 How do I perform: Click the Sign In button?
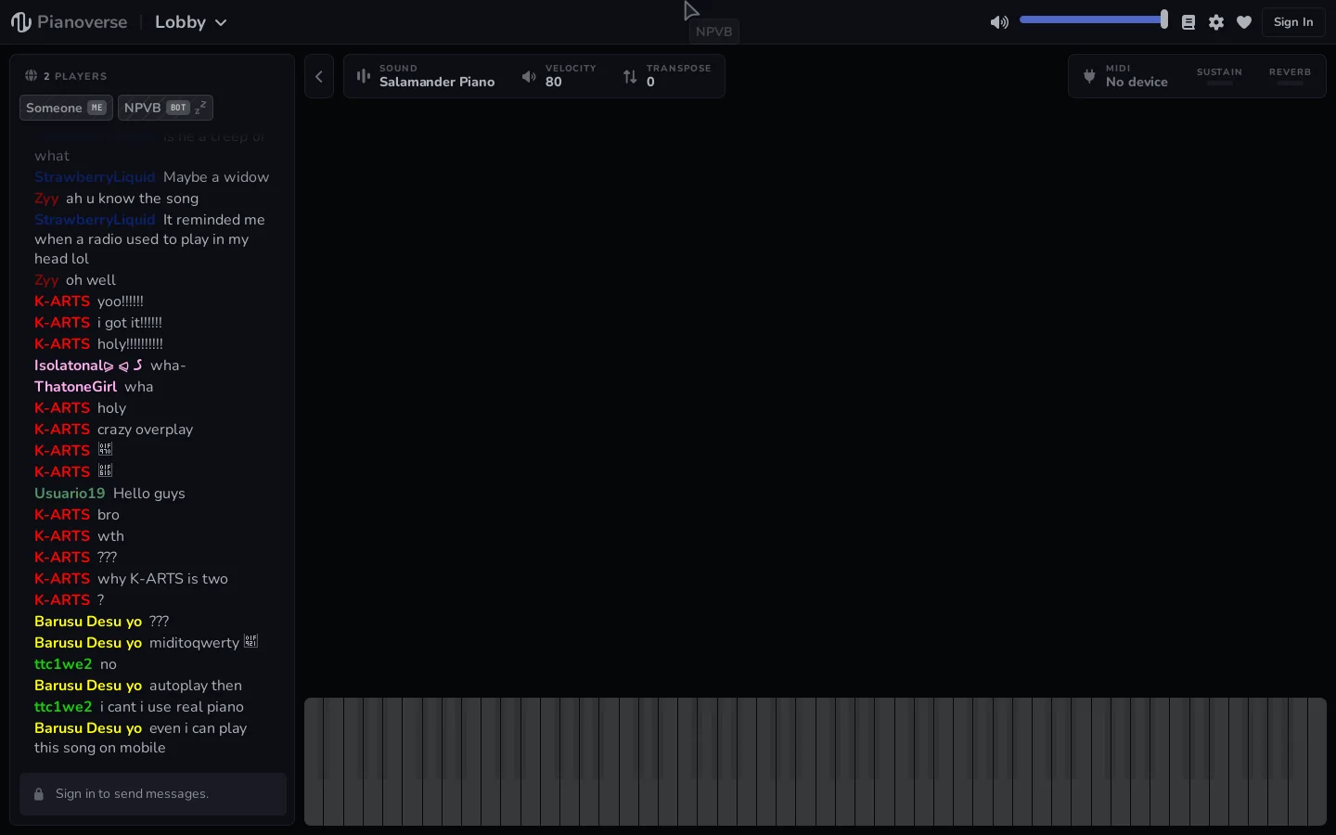point(1293,22)
